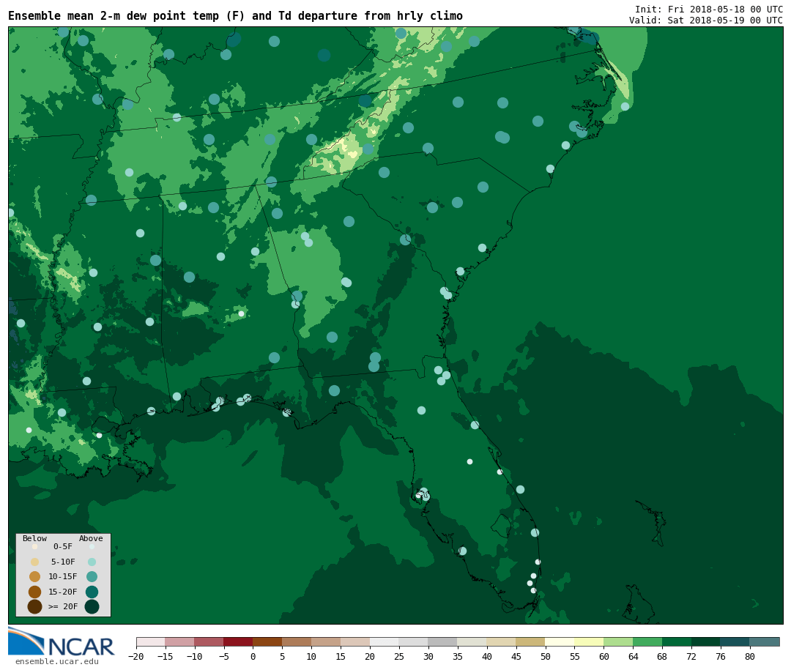Select the Above >= 20F darkest circle
This screenshot has width=791, height=670.
pos(92,606)
